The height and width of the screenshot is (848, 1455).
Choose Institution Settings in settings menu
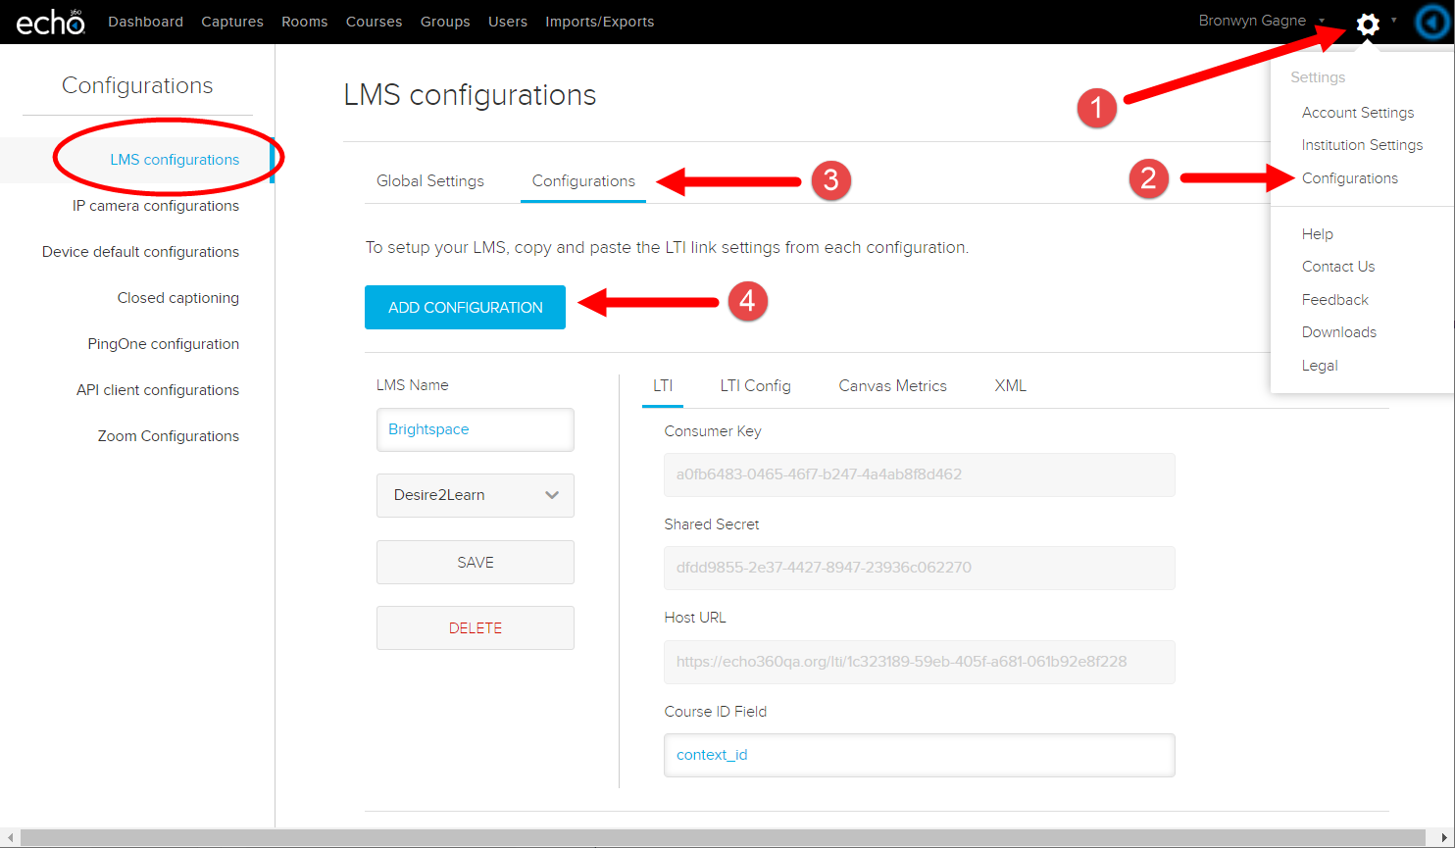1362,145
